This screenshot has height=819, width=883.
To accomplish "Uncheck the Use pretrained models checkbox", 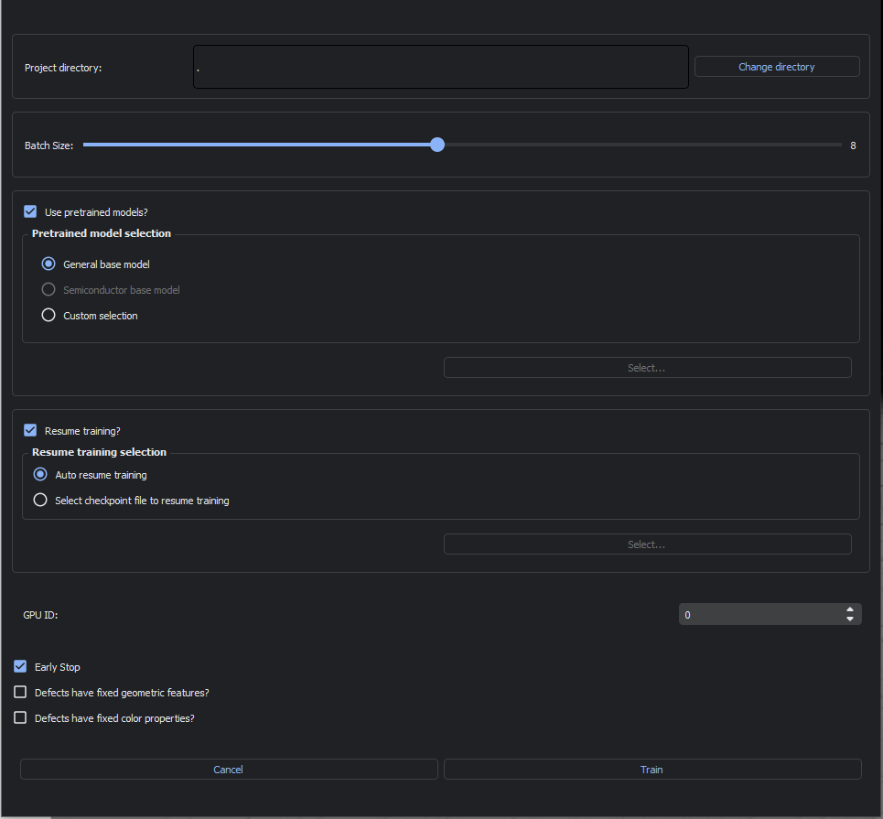I will 30,211.
